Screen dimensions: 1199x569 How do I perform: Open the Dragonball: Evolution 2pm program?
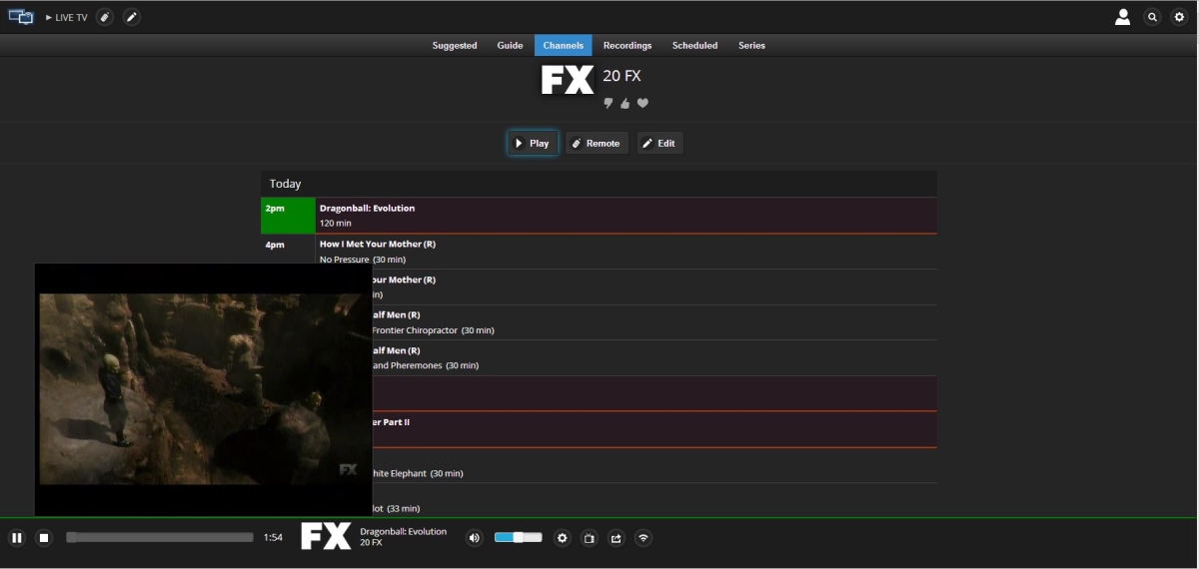pos(599,216)
